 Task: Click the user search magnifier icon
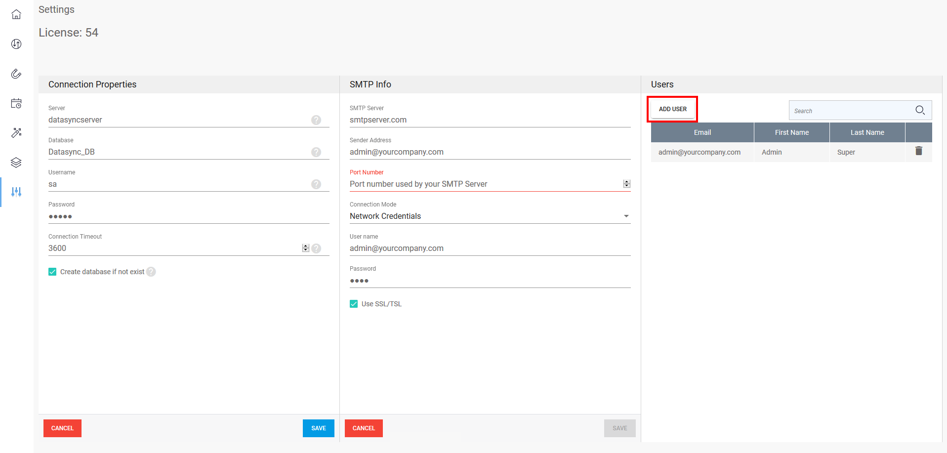919,110
